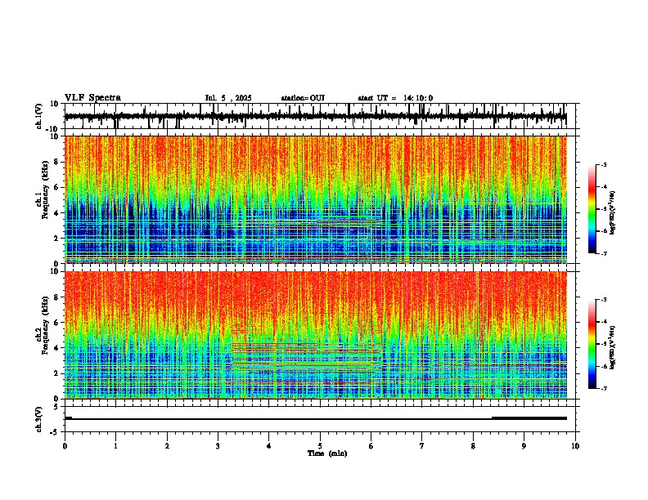Click the "VLF Spectra" plot title
This screenshot has height=500, width=648.
click(x=92, y=98)
